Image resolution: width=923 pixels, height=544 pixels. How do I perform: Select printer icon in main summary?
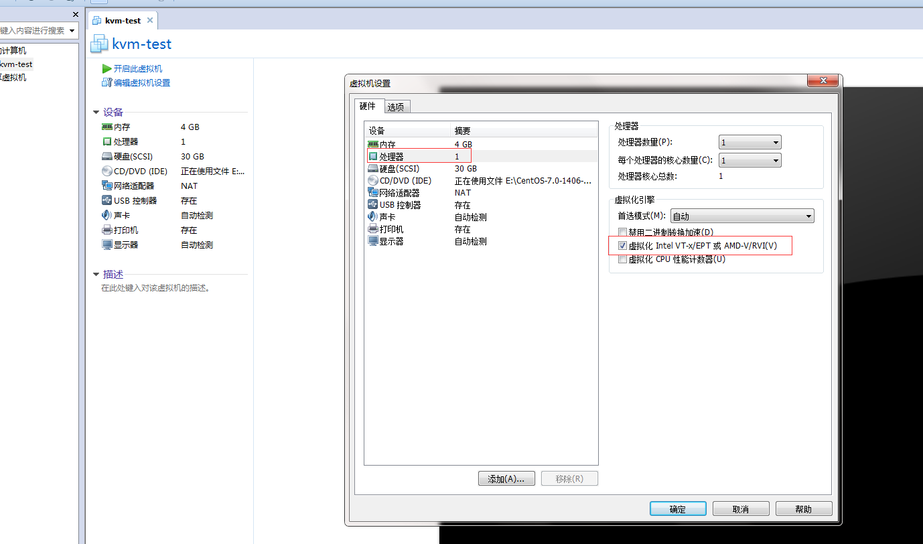tap(107, 230)
